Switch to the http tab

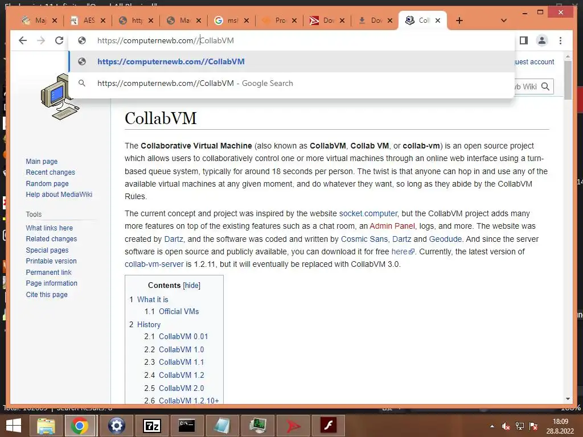click(132, 20)
